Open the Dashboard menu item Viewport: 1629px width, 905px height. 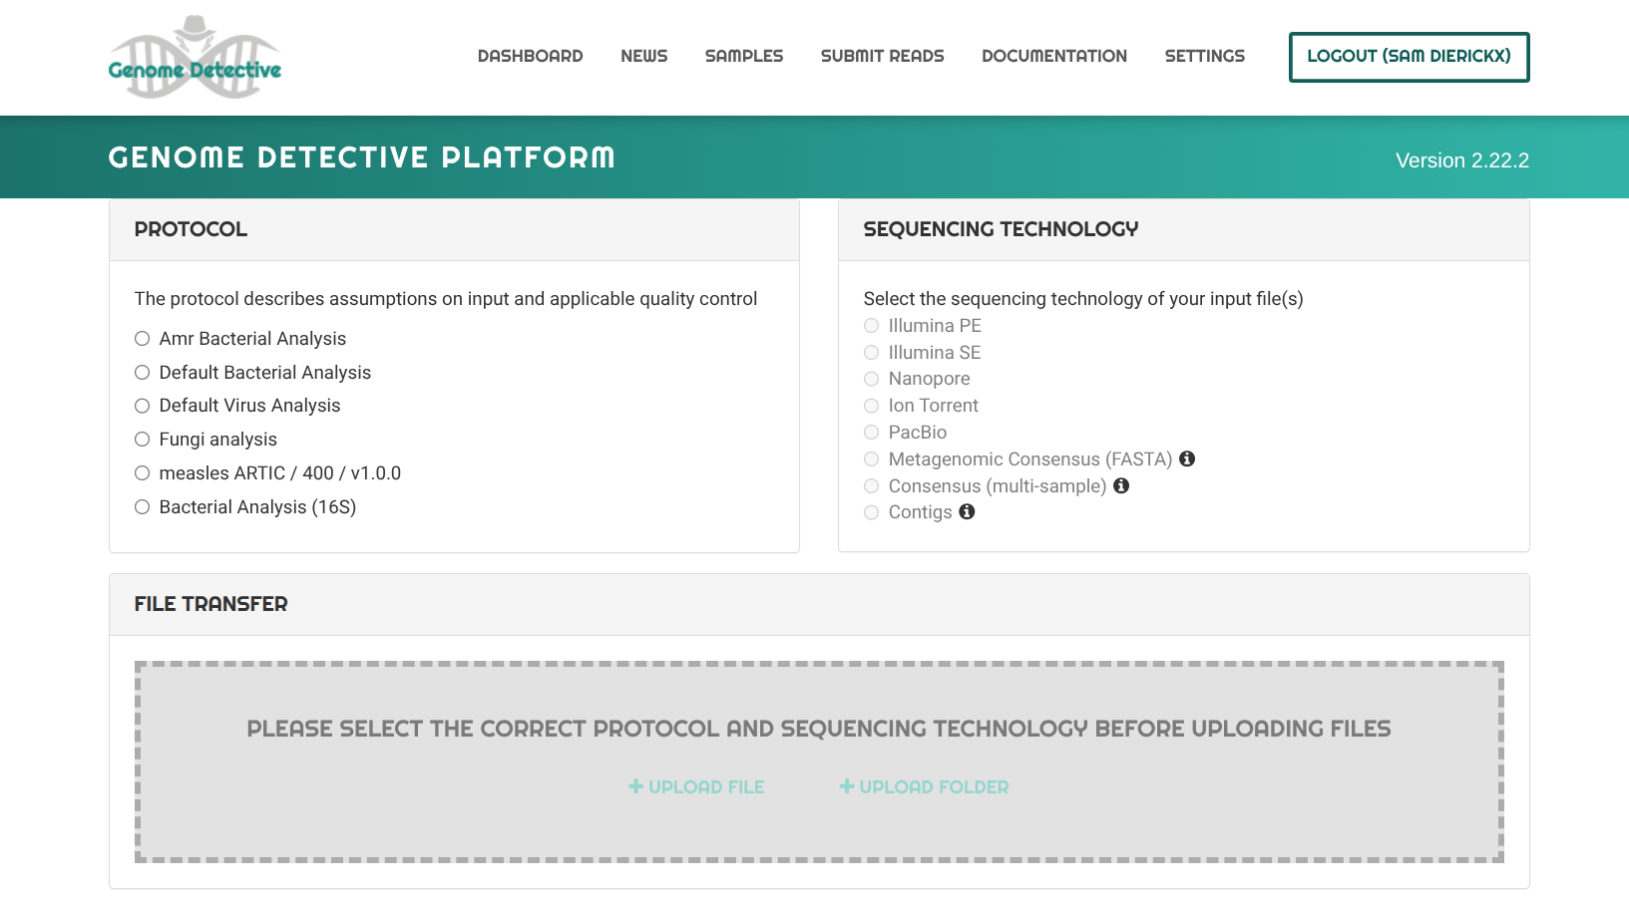click(x=530, y=56)
